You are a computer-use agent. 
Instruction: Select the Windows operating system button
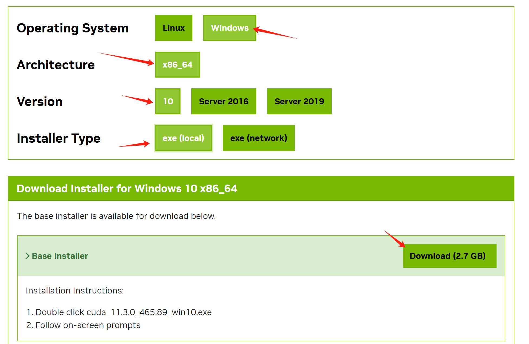(229, 28)
